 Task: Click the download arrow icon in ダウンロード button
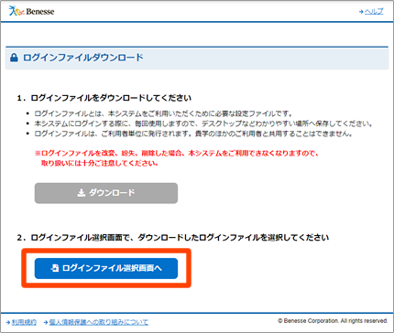pos(82,193)
